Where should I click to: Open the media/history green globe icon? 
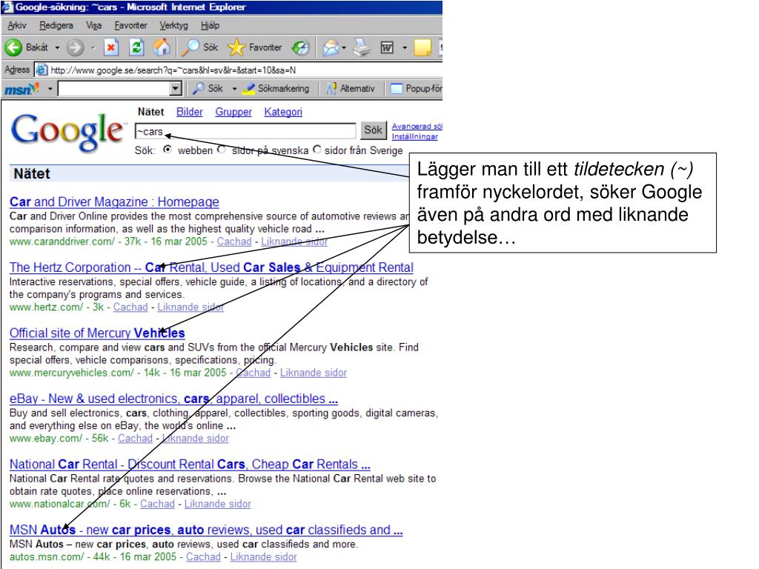click(x=300, y=47)
